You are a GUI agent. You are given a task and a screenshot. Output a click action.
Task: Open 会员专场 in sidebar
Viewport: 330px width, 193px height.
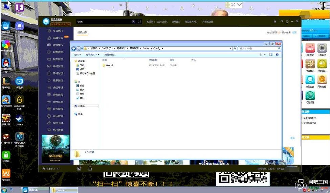point(56,88)
